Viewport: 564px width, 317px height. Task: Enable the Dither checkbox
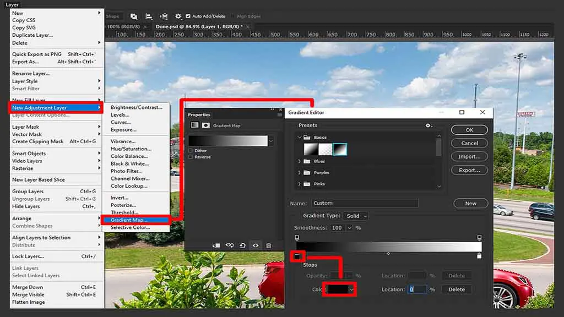pos(191,151)
